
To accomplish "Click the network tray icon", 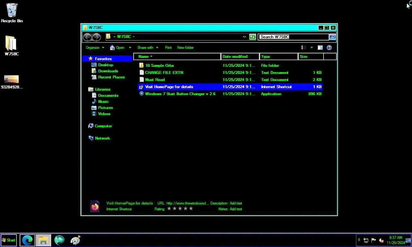I will [366, 240].
